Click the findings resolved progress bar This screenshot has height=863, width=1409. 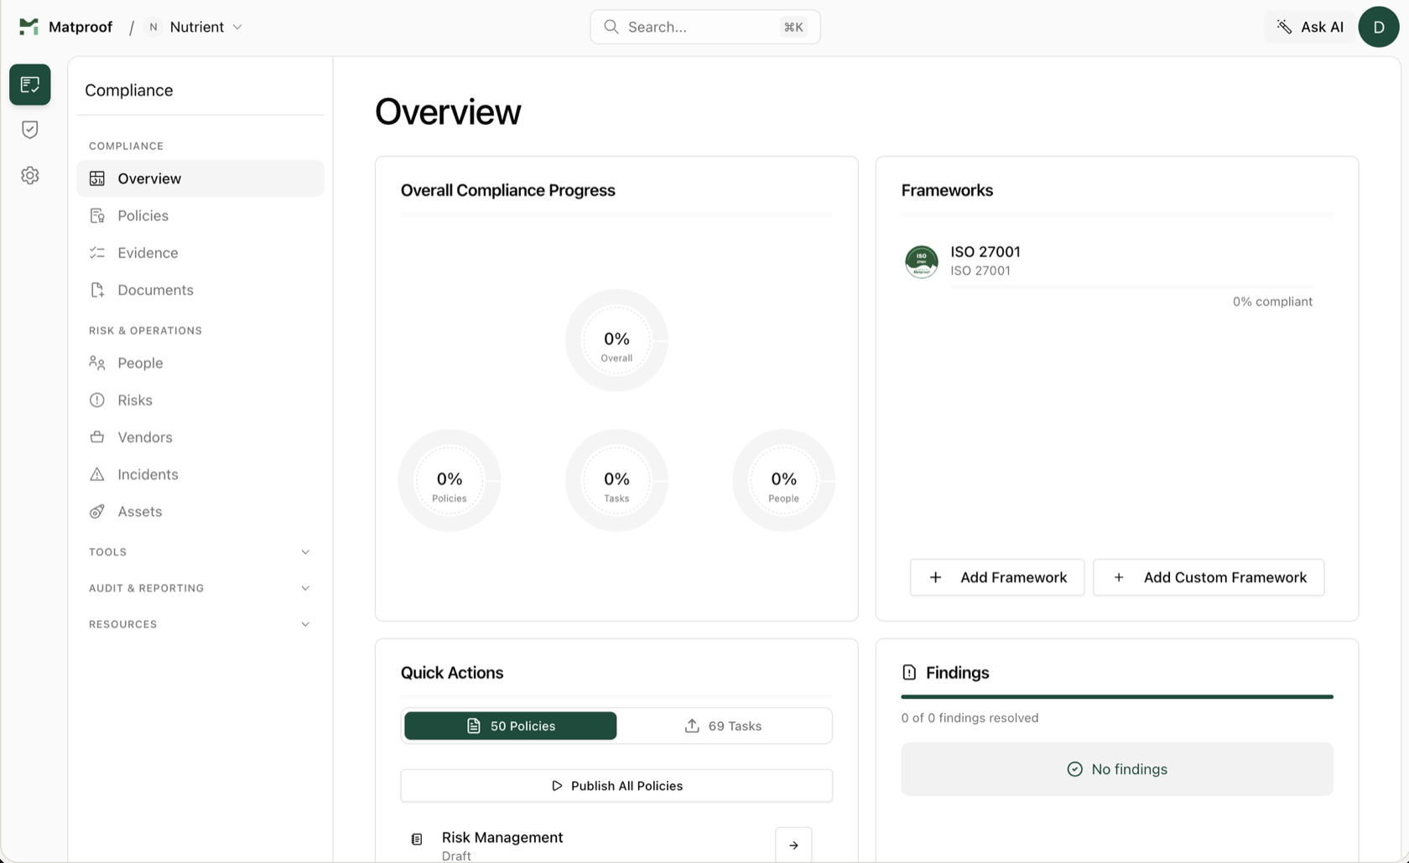click(1117, 696)
